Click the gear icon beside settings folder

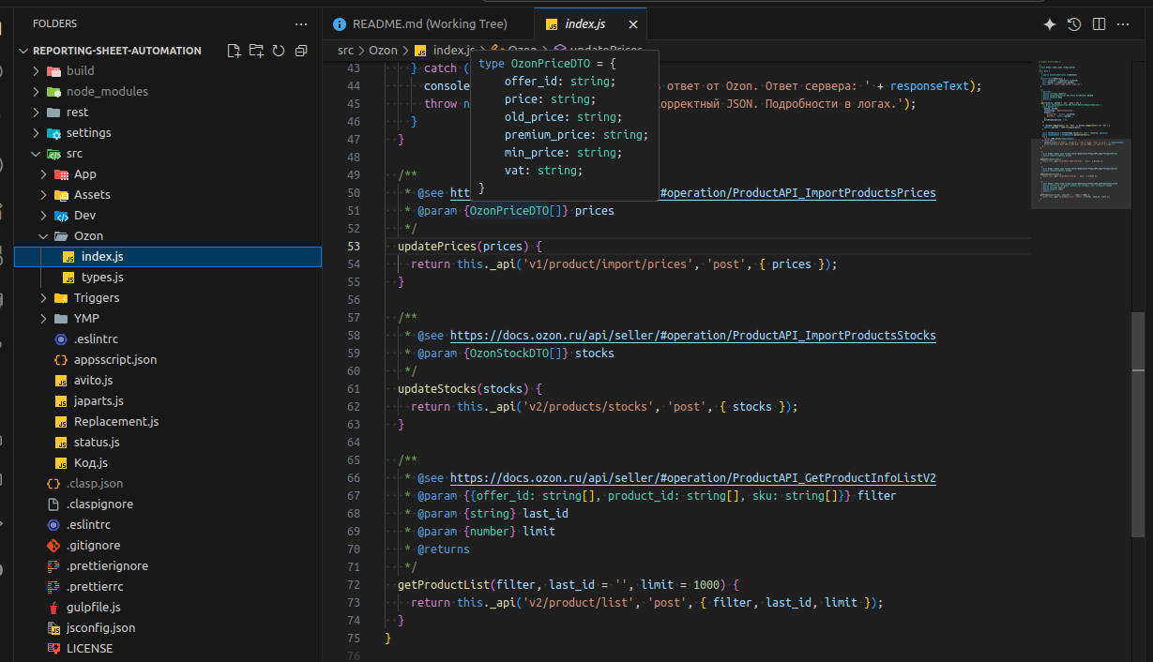[55, 133]
